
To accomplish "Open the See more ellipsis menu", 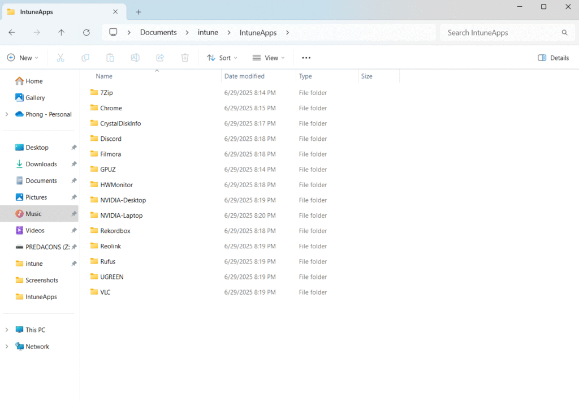I will pos(306,58).
